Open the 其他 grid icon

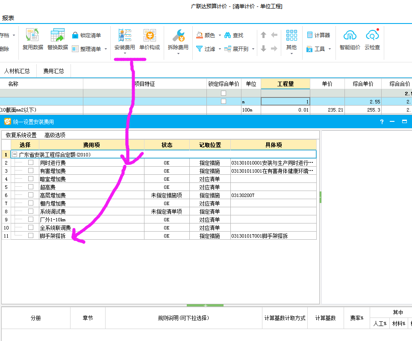click(x=291, y=35)
